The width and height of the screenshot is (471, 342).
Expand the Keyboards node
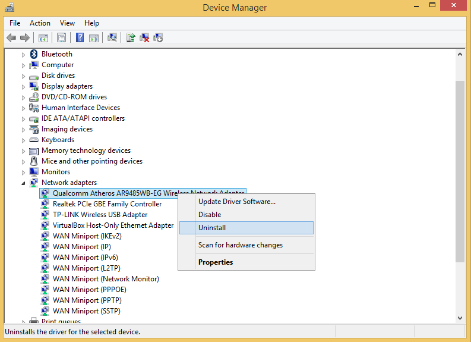pyautogui.click(x=23, y=140)
